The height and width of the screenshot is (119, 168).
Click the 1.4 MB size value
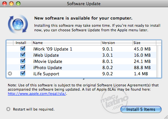(x=141, y=74)
